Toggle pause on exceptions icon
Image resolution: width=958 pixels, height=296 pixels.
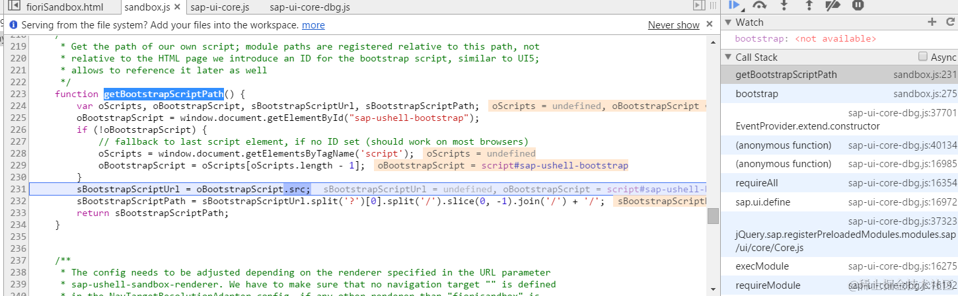858,5
